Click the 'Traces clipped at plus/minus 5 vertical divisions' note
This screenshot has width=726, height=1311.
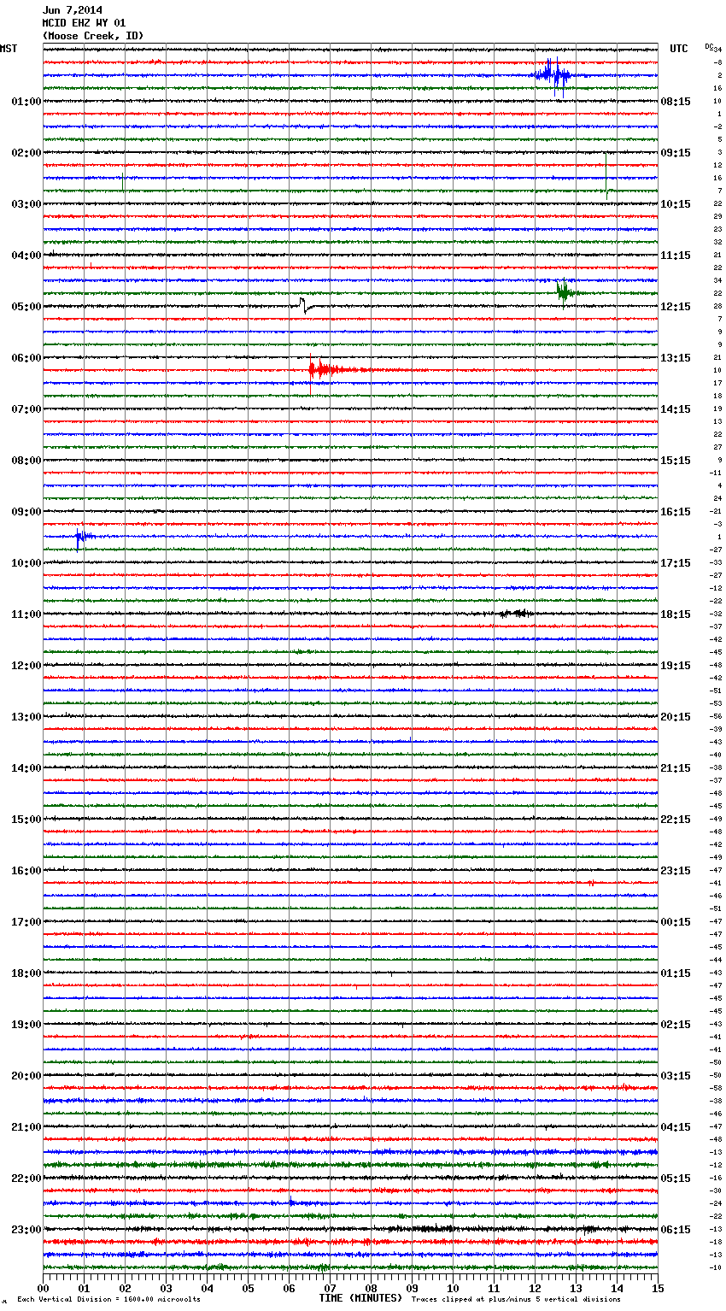[516, 1300]
